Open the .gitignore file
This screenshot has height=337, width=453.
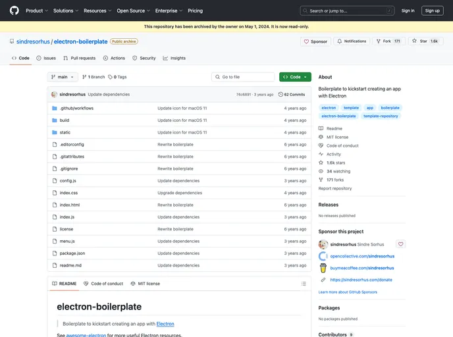(x=68, y=168)
